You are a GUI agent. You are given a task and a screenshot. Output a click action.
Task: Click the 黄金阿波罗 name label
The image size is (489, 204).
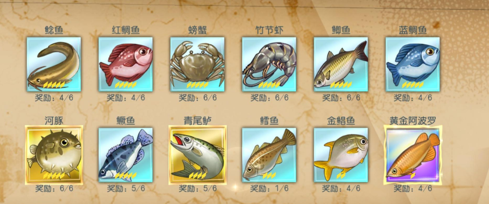pos(413,121)
